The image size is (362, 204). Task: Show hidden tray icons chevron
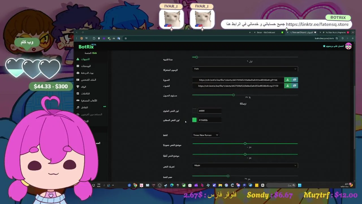tap(113, 185)
